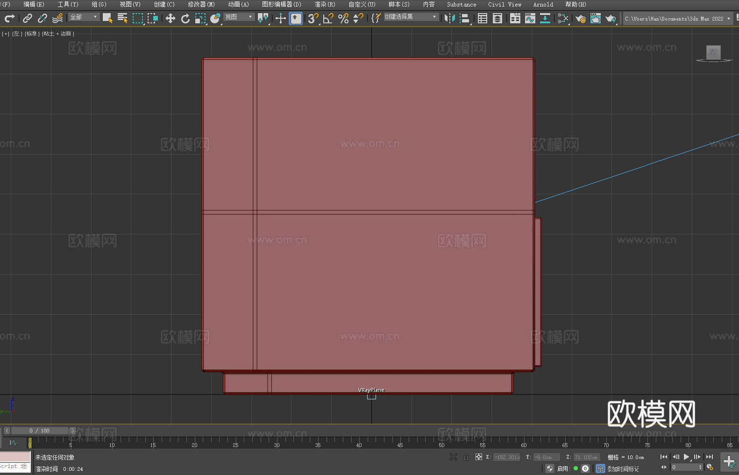Click the Use Pivot Point Center icon

[x=263, y=18]
